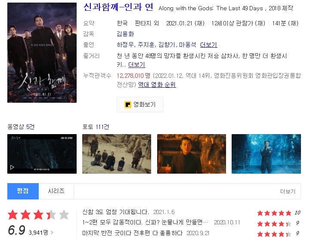The width and height of the screenshot is (310, 242).
Task: Open actor 마동석 link
Action: [187, 45]
